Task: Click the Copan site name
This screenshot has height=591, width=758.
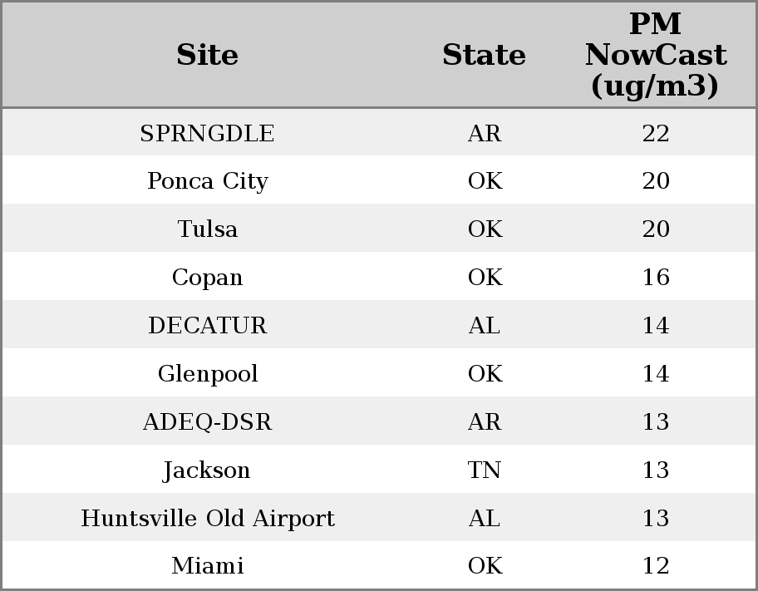Action: coord(207,278)
